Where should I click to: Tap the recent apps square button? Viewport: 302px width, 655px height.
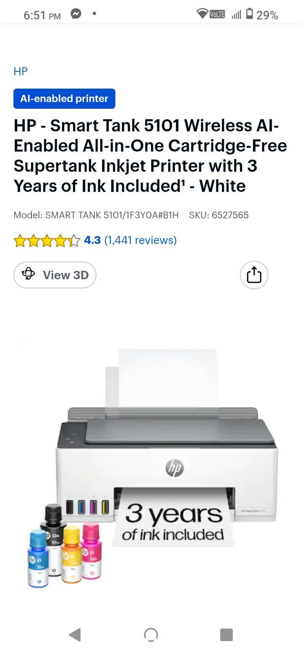(226, 634)
